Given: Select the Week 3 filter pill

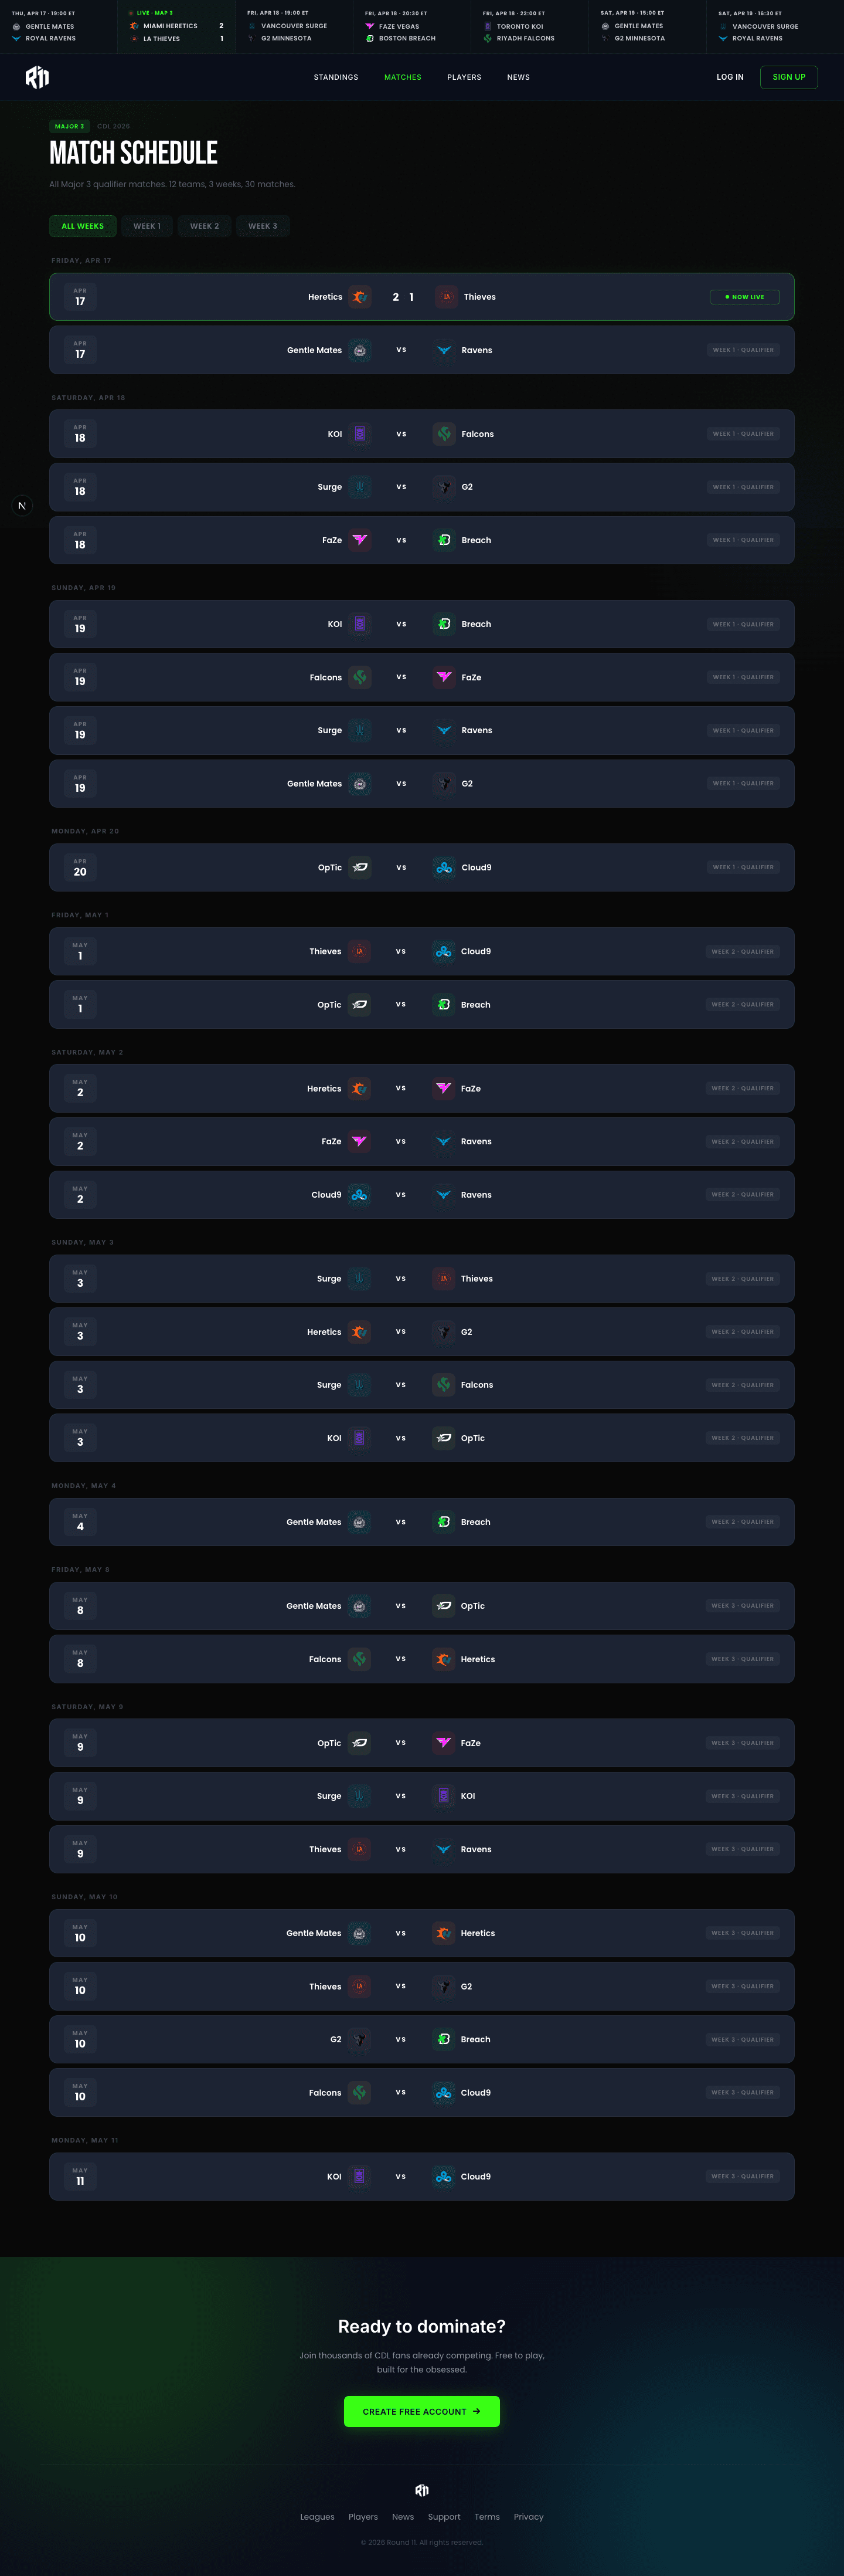Looking at the screenshot, I should pos(261,226).
